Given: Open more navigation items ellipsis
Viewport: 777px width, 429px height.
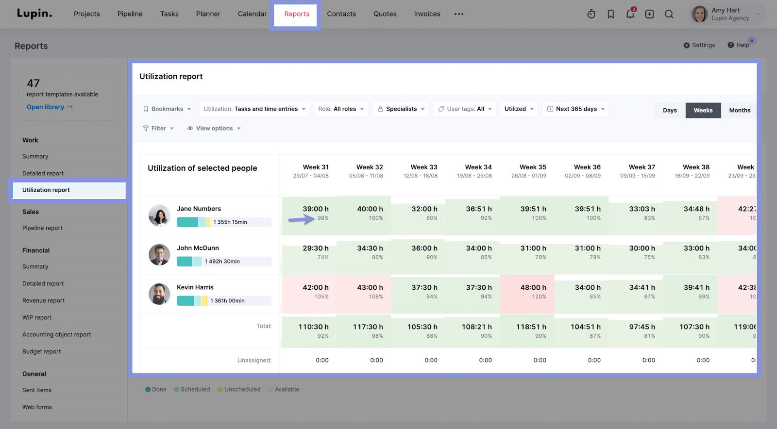Looking at the screenshot, I should pyautogui.click(x=459, y=14).
